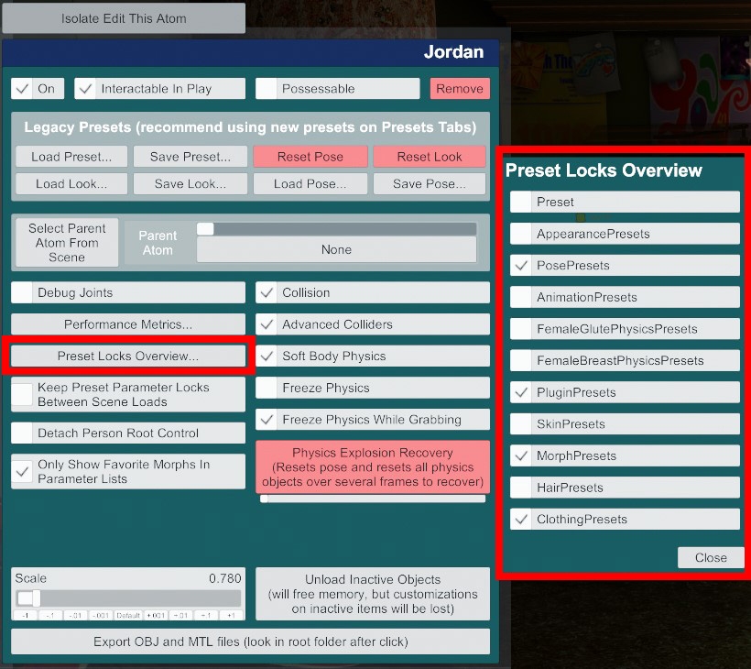
Task: Enable Debug Joints checkbox
Action: coord(23,293)
